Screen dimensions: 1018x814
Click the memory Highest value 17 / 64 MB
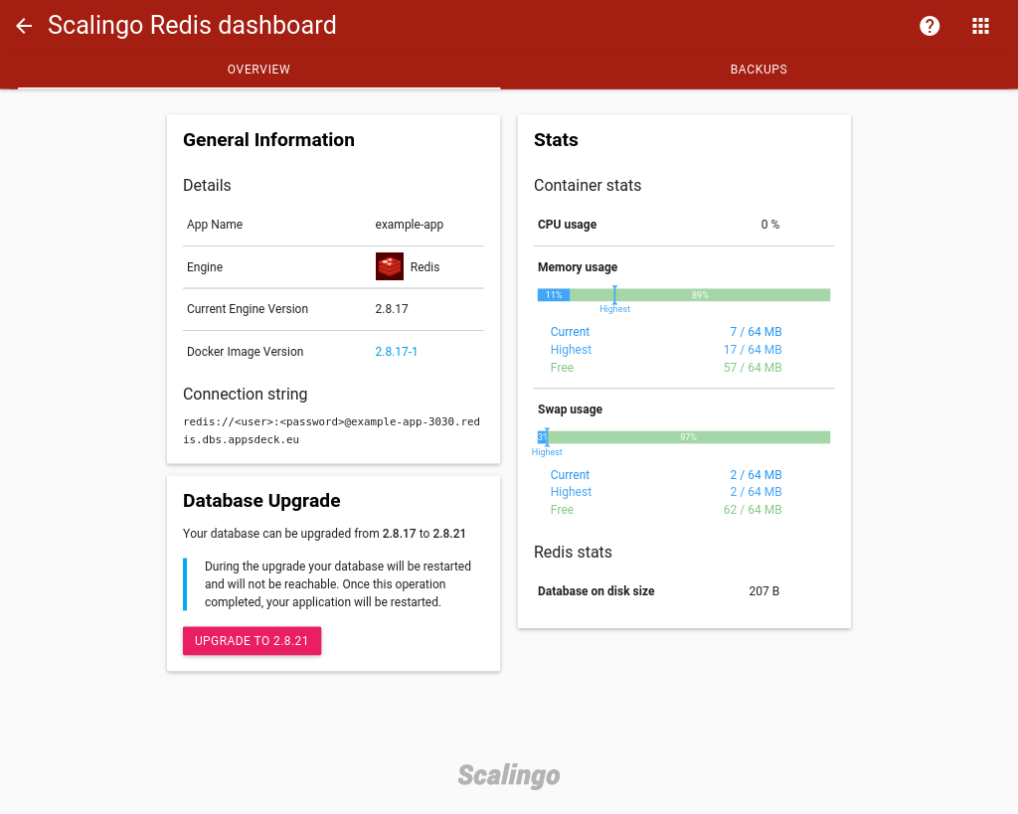(753, 349)
